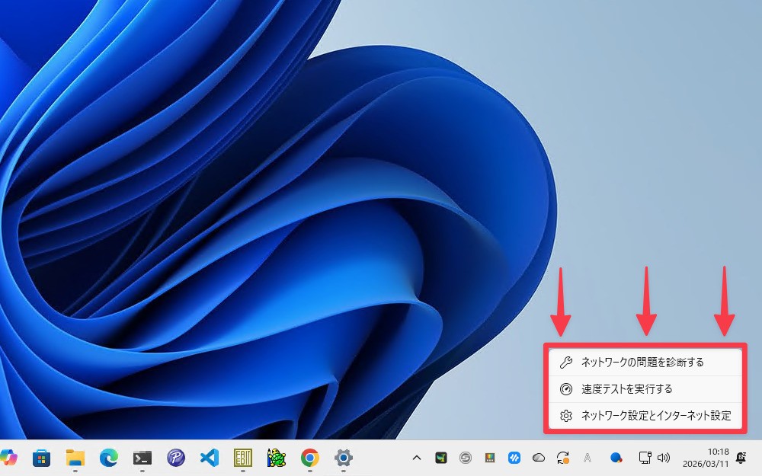This screenshot has height=476, width=762.
Task: Click the blue circle tray icon
Action: [x=616, y=458]
